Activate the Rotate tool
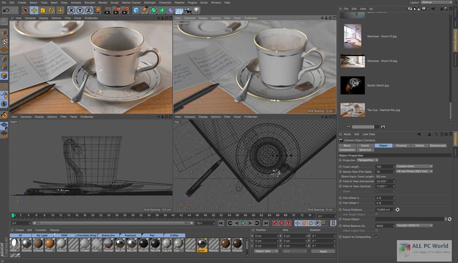The image size is (458, 263). [52, 10]
